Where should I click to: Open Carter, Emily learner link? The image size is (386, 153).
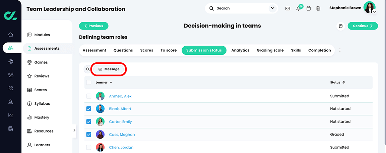120,122
